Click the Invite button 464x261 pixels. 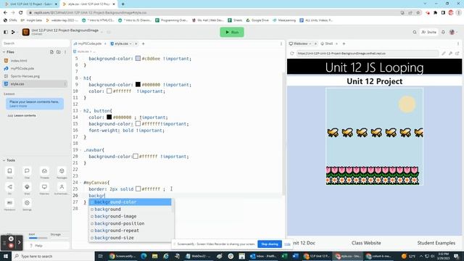[428, 32]
